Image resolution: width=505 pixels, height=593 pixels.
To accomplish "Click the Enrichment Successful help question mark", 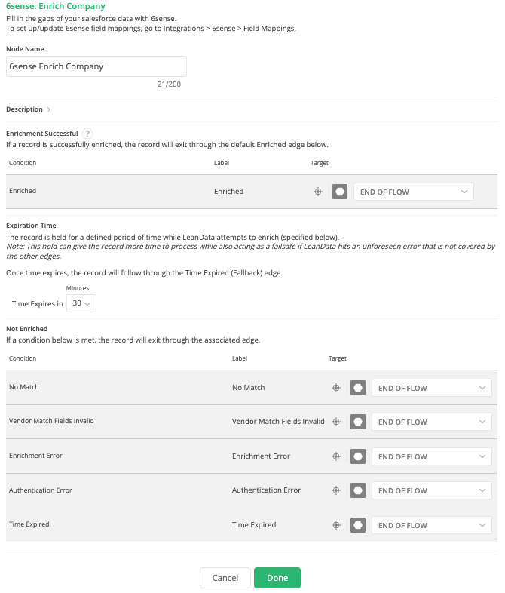I will pyautogui.click(x=88, y=134).
